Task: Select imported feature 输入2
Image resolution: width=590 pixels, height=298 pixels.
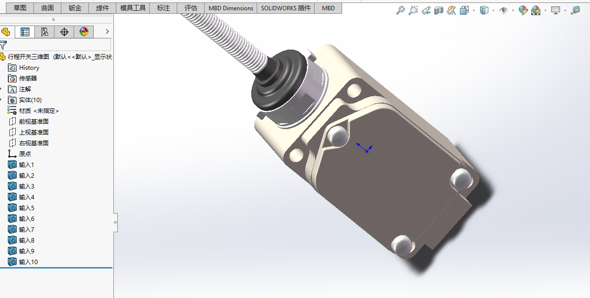Action: coord(21,176)
